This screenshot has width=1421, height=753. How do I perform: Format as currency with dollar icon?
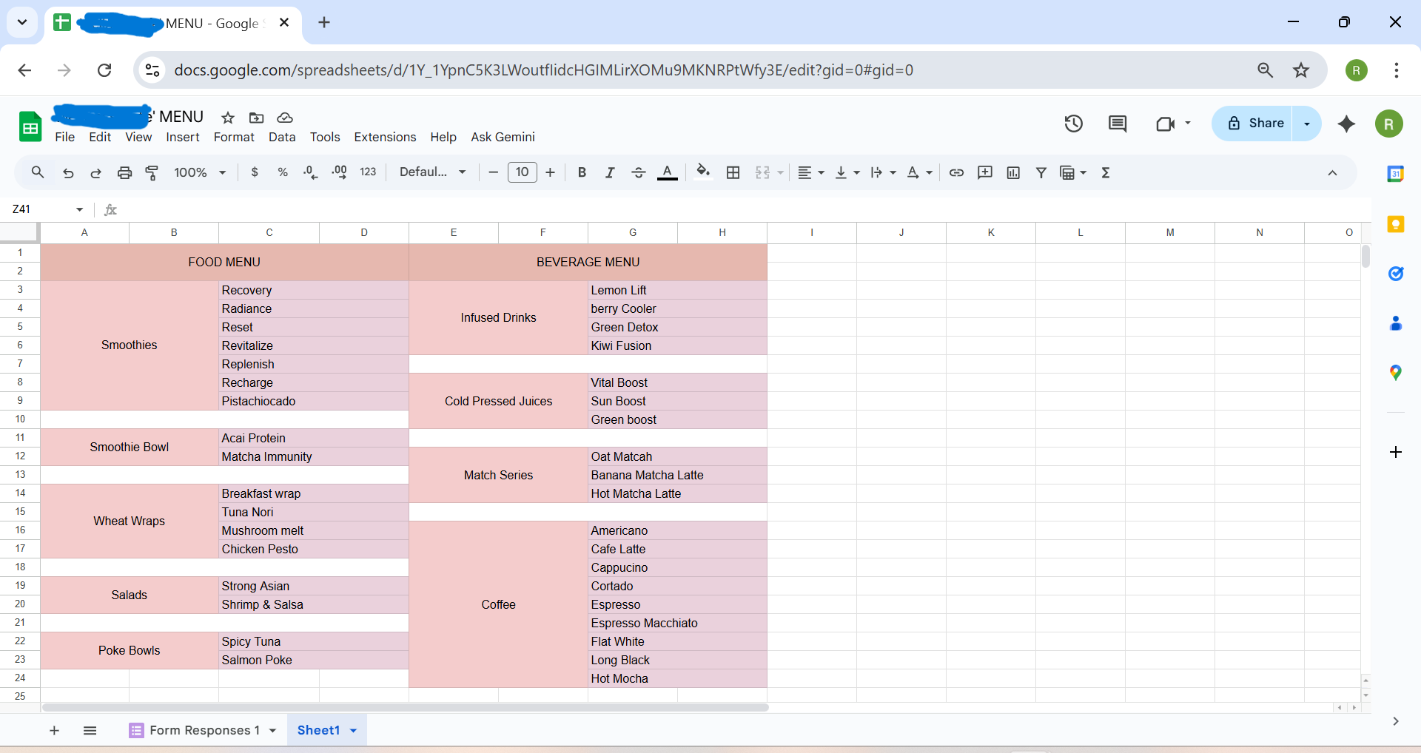255,172
